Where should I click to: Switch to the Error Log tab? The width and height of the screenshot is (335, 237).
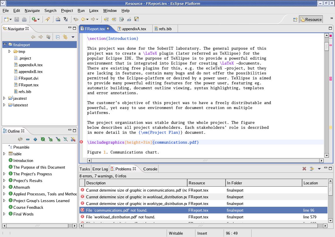point(100,169)
